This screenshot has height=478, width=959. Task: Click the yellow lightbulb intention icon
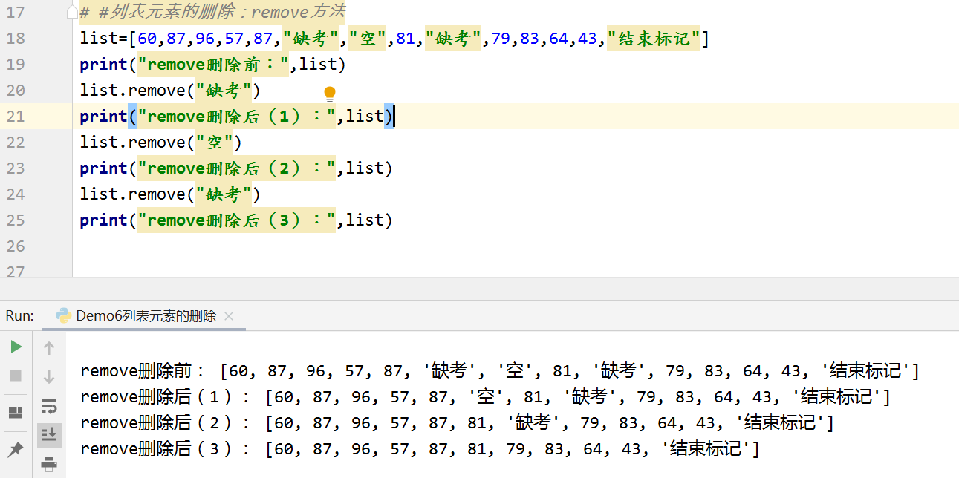click(x=330, y=94)
